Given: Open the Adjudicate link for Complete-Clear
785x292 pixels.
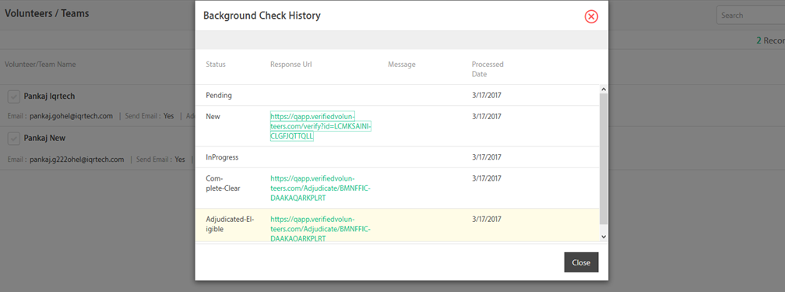Looking at the screenshot, I should coord(320,188).
